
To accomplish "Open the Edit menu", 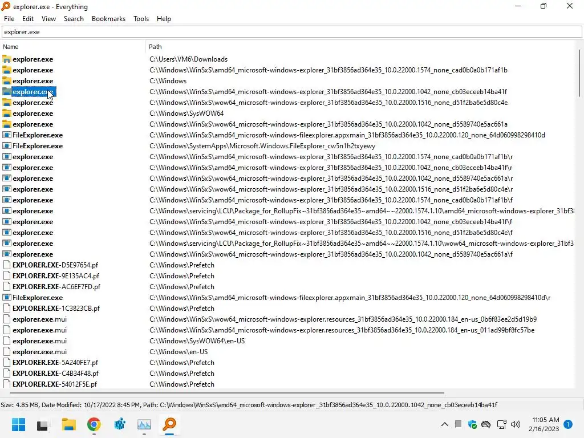I will coord(27,19).
